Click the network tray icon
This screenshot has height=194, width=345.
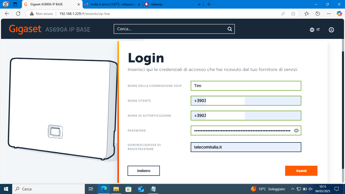click(299, 189)
